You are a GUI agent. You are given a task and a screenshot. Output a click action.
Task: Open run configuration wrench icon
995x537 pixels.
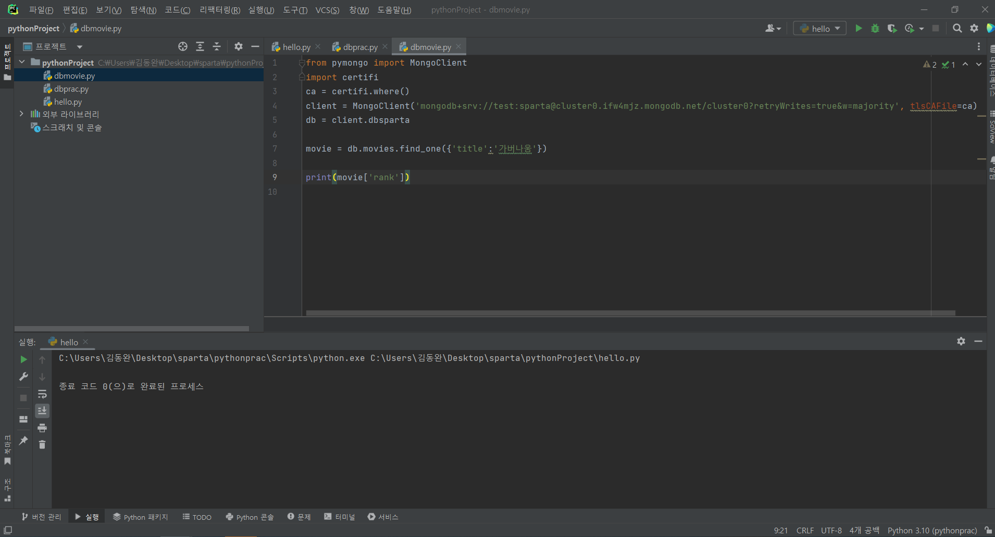pyautogui.click(x=23, y=377)
